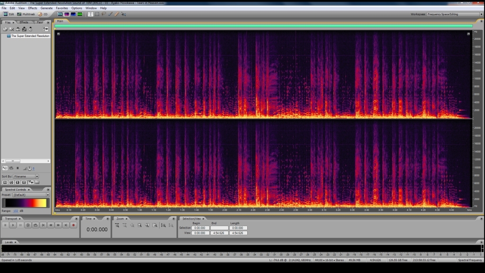Open the Zoom panel options menu
The height and width of the screenshot is (273, 485).
tap(173, 218)
